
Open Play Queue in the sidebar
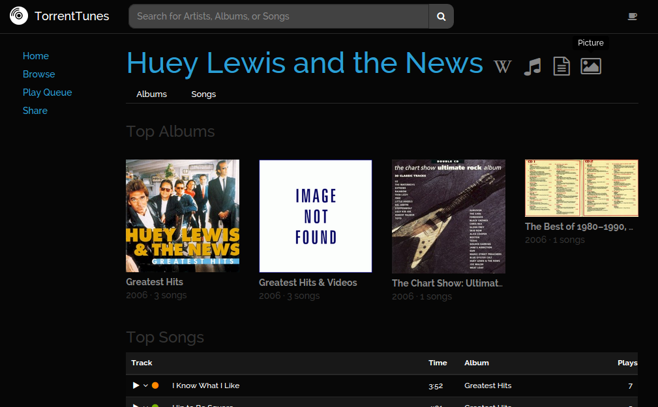pyautogui.click(x=47, y=92)
